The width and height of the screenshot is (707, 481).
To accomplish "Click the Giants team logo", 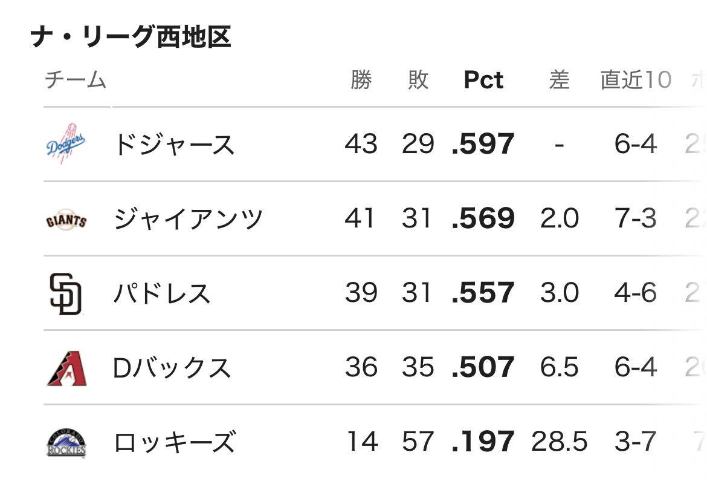I will tap(66, 220).
